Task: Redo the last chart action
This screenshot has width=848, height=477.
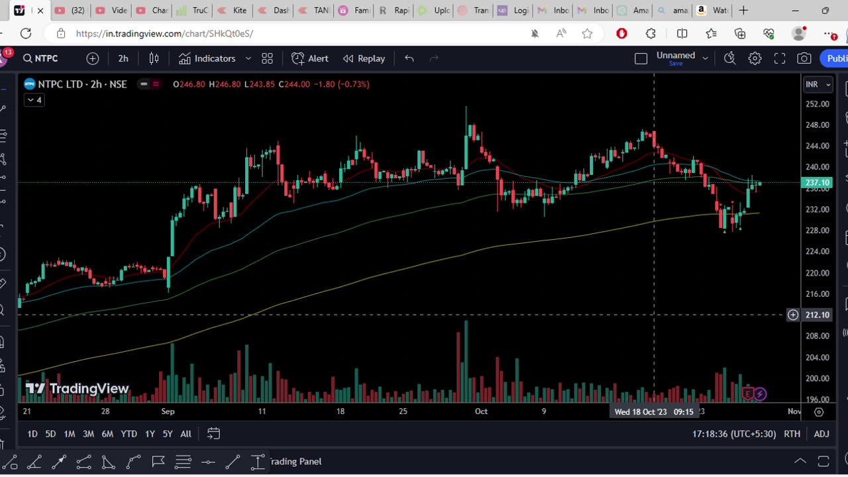Action: coord(434,58)
